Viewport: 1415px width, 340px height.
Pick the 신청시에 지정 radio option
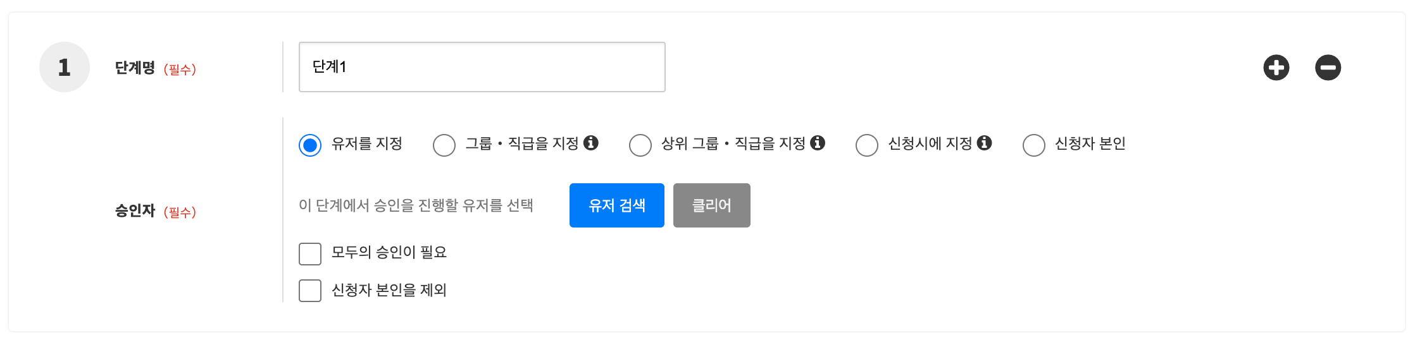[867, 145]
